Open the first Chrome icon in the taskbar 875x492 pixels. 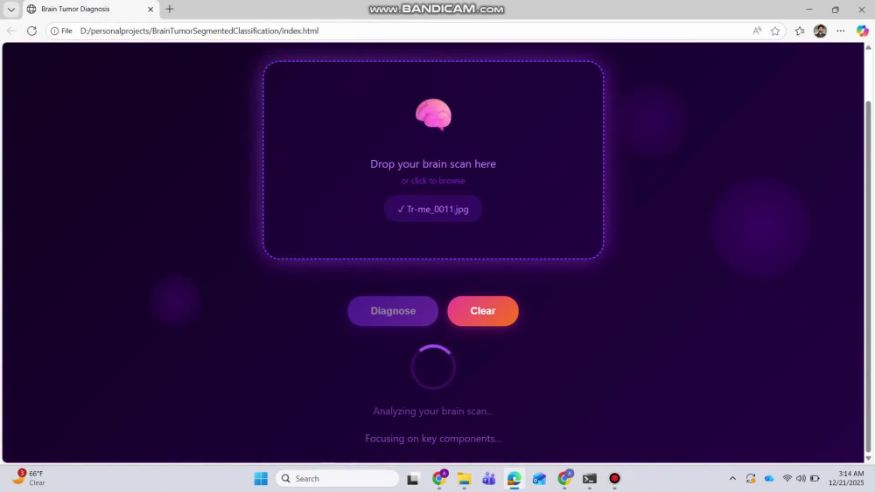click(x=440, y=478)
